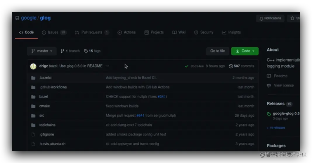Expand the commit message ellipsis
Viewport: 312px width, 163px height.
pos(108,66)
